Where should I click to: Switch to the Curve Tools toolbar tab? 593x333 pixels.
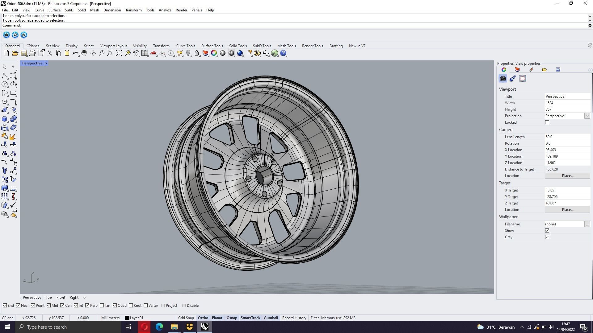pyautogui.click(x=186, y=46)
